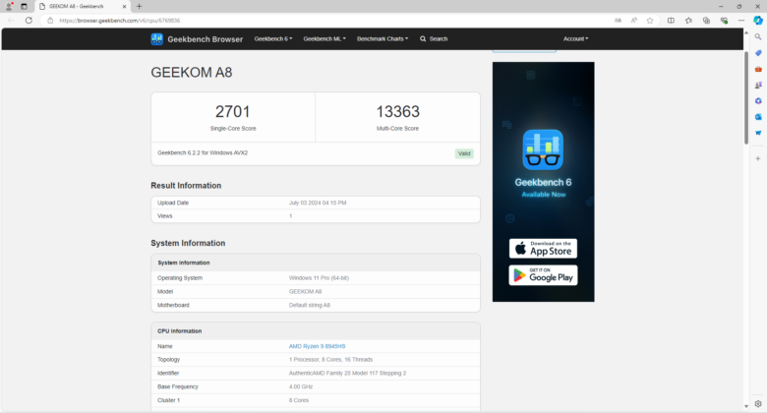The height and width of the screenshot is (413, 767).
Task: Go to Geekbench Browser home link
Action: click(205, 39)
